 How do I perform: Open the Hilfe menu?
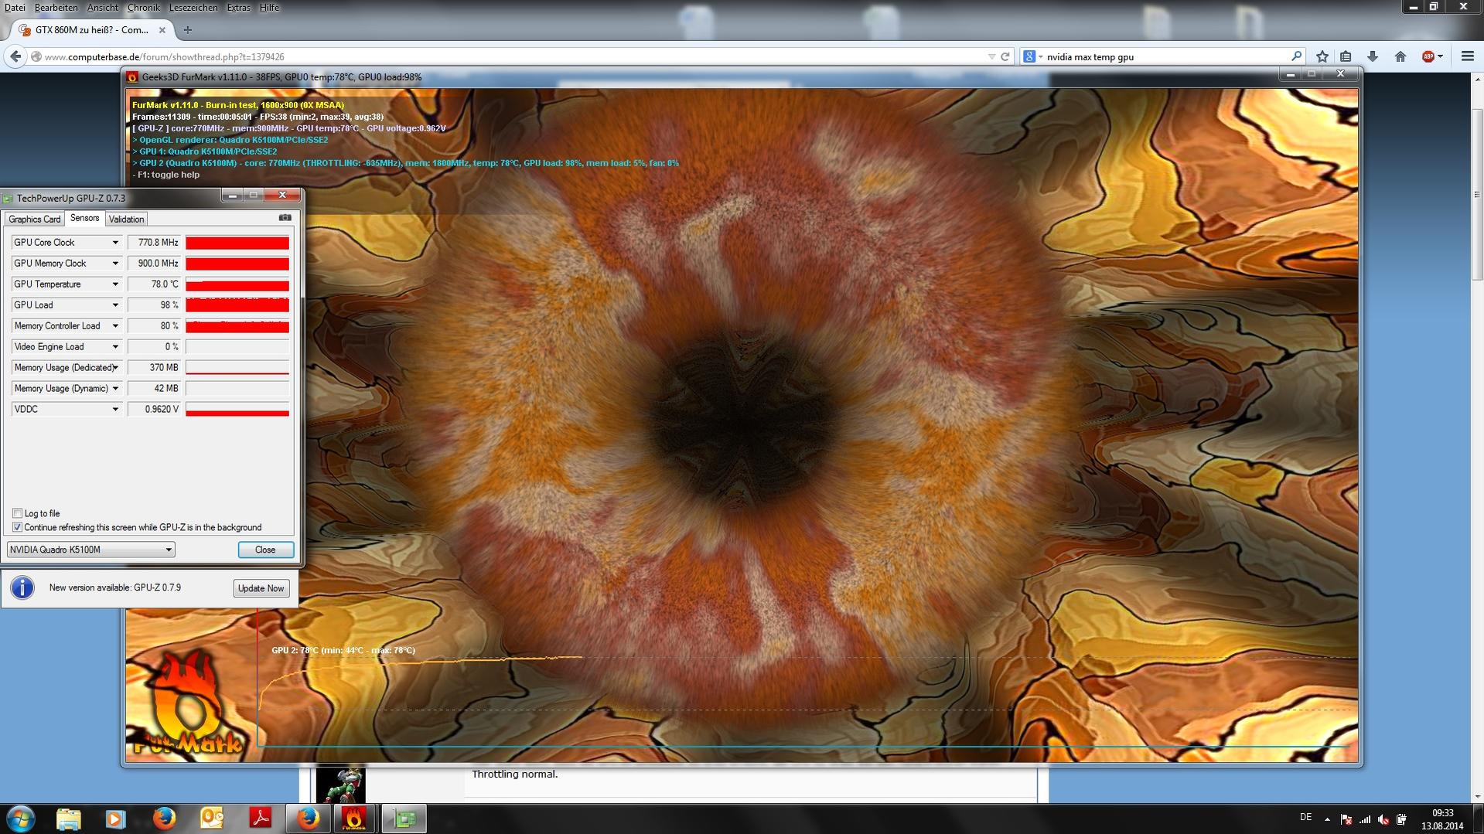click(269, 8)
